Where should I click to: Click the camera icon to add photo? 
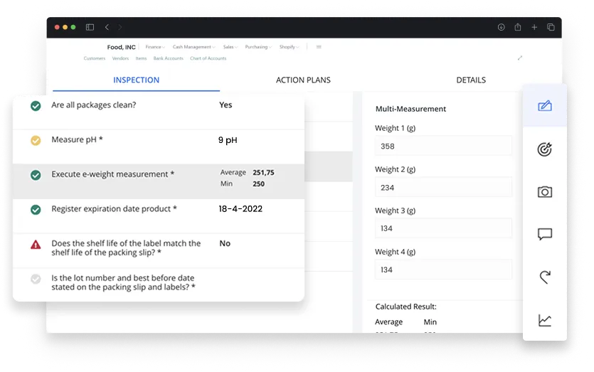coord(544,192)
